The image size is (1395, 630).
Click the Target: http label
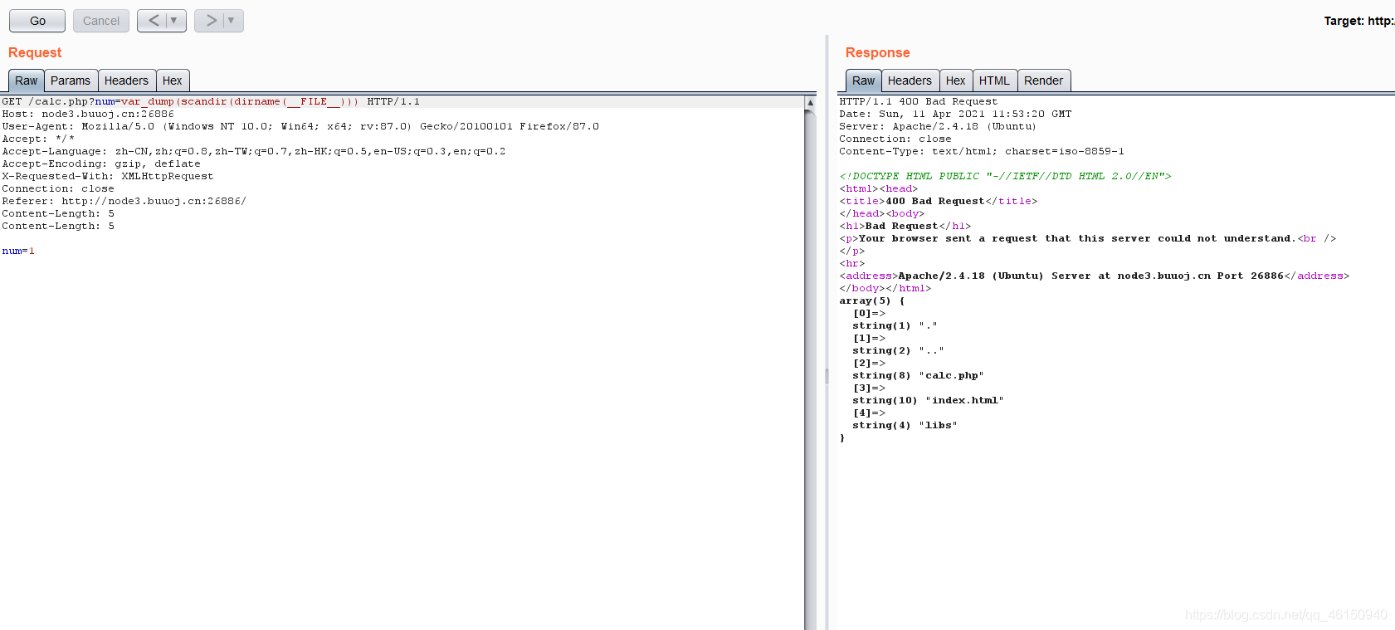click(x=1358, y=21)
